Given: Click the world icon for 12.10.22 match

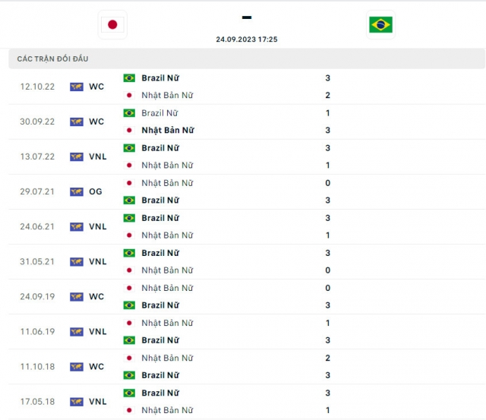Looking at the screenshot, I should tap(77, 87).
